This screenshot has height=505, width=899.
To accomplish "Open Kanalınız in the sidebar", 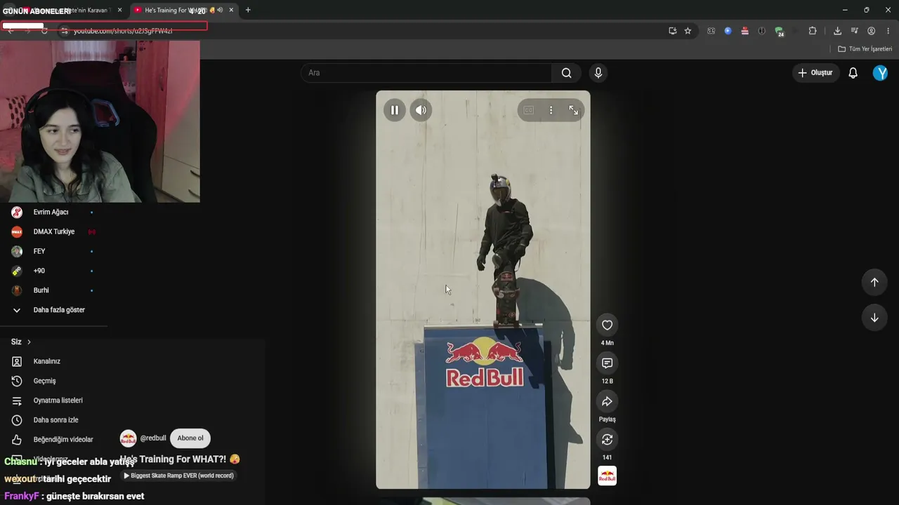I will (53, 361).
